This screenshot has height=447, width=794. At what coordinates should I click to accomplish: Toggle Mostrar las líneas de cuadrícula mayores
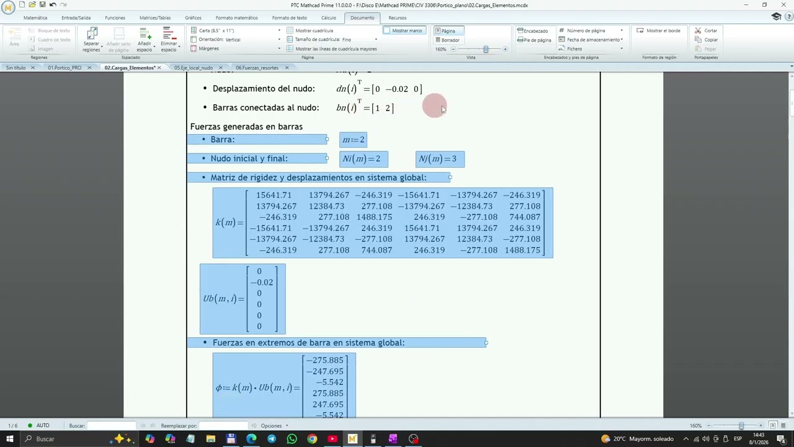pyautogui.click(x=332, y=48)
